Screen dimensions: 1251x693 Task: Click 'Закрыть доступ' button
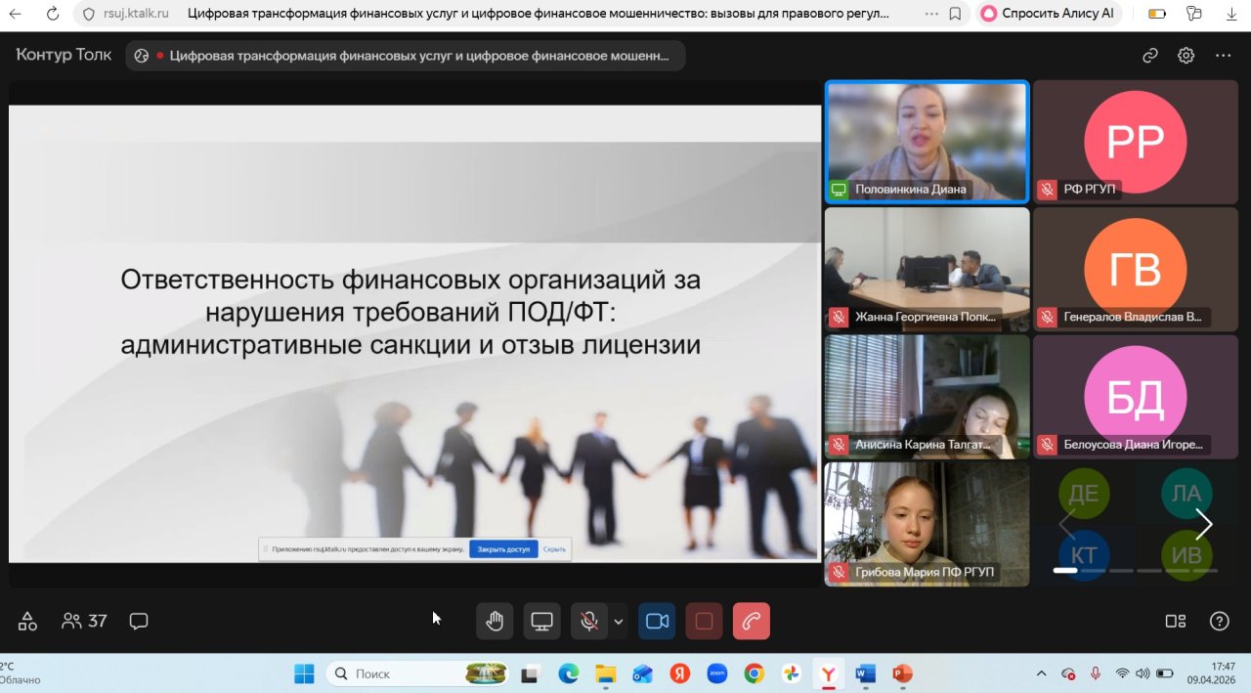[x=503, y=549]
